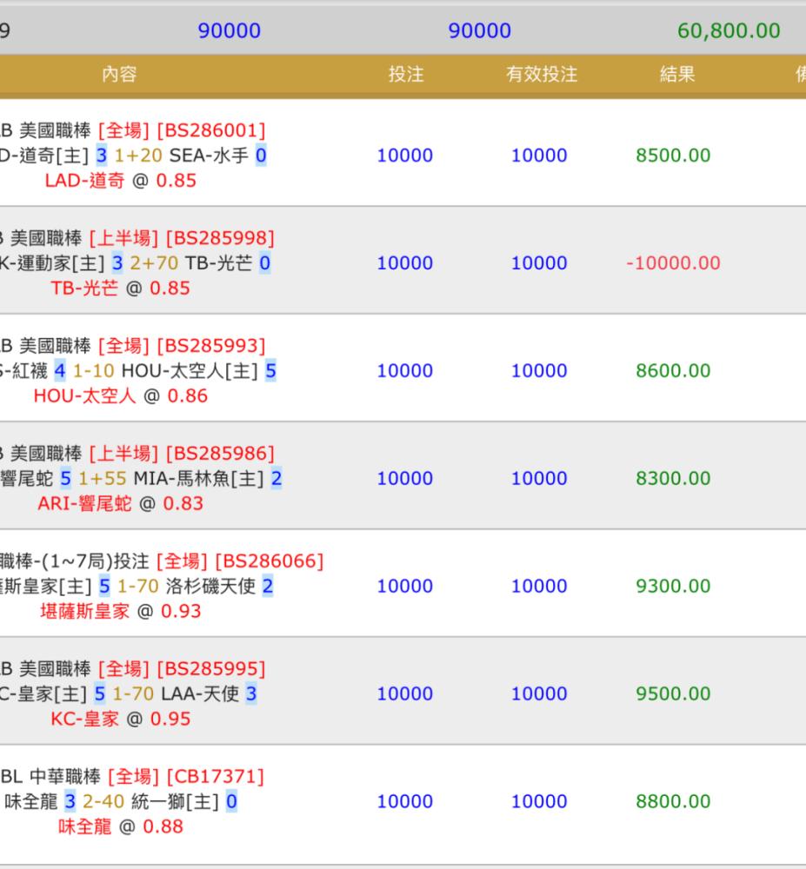
Task: Click the 投注 amount in BS286001 row
Action: tap(404, 156)
